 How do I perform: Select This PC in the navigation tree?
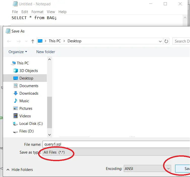pos(23,63)
